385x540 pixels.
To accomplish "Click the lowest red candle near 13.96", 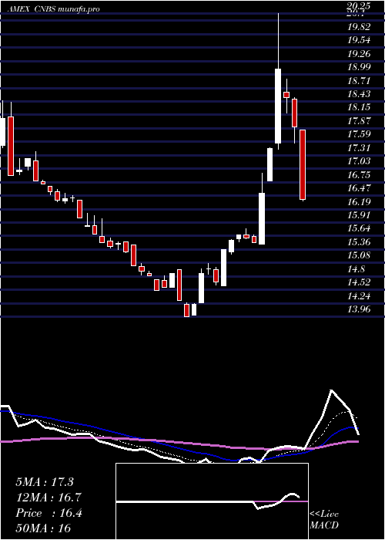I will [x=186, y=310].
